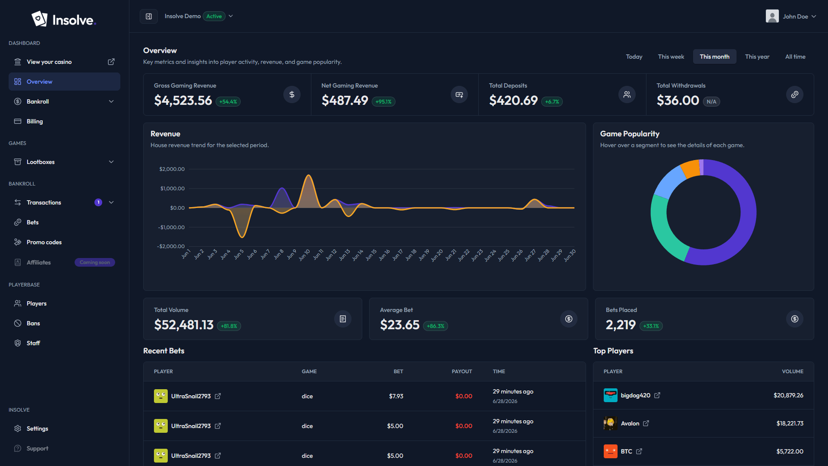Open the Overview sidebar item
The height and width of the screenshot is (466, 828).
[x=64, y=82]
